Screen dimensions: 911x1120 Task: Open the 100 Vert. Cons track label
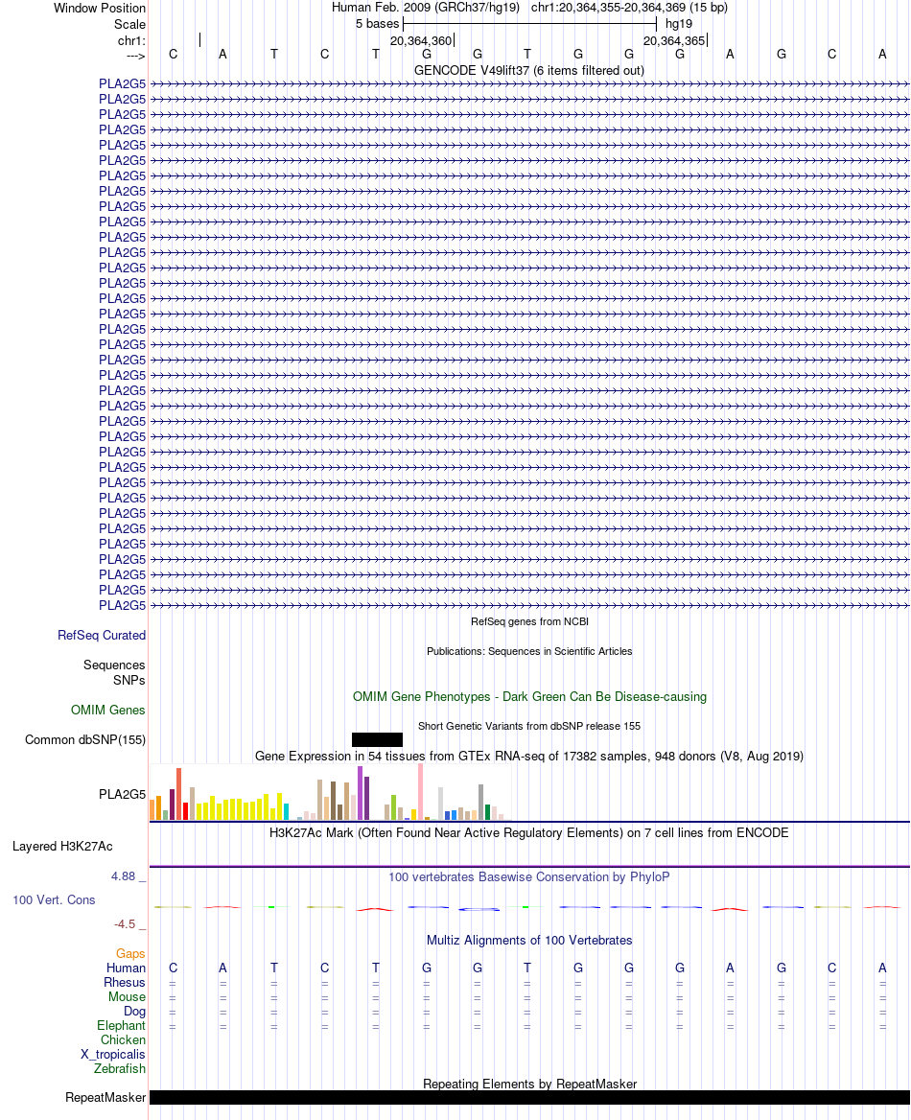(54, 900)
